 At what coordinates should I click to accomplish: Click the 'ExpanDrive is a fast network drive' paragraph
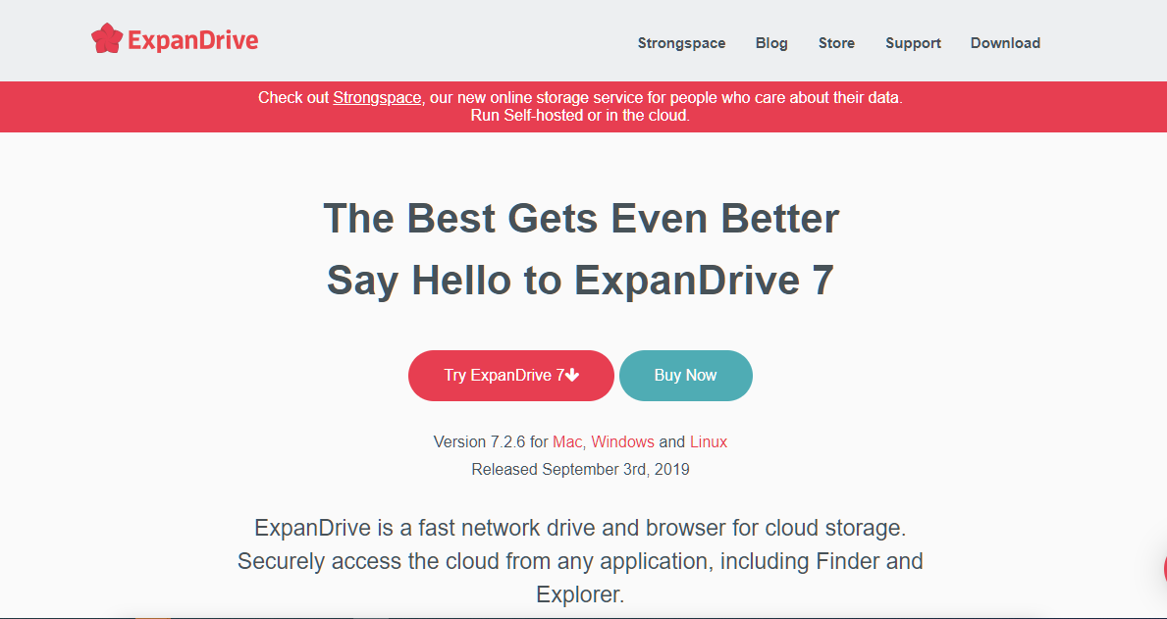pos(580,561)
